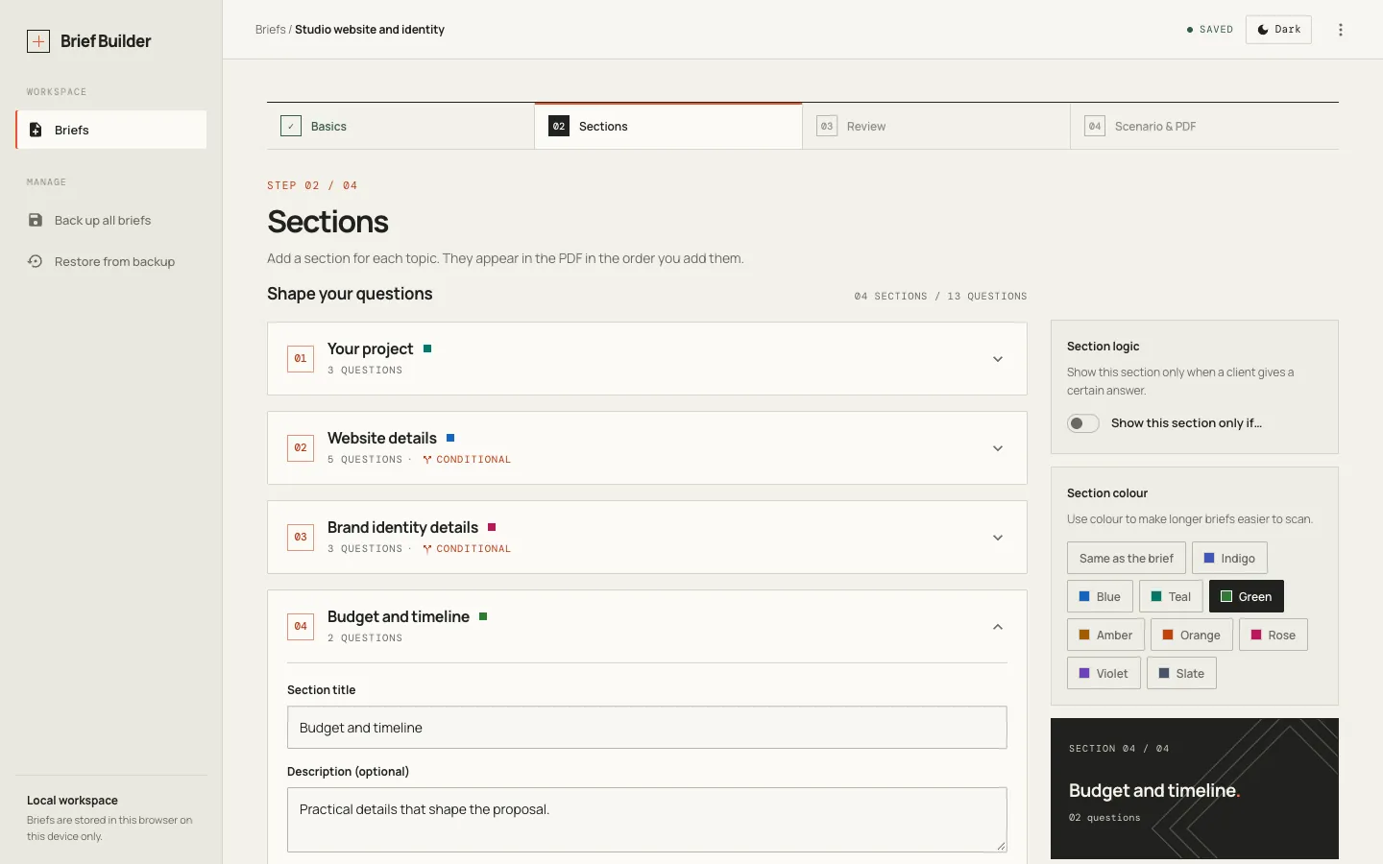The width and height of the screenshot is (1383, 864).
Task: Click Back up all briefs
Action: click(111, 220)
